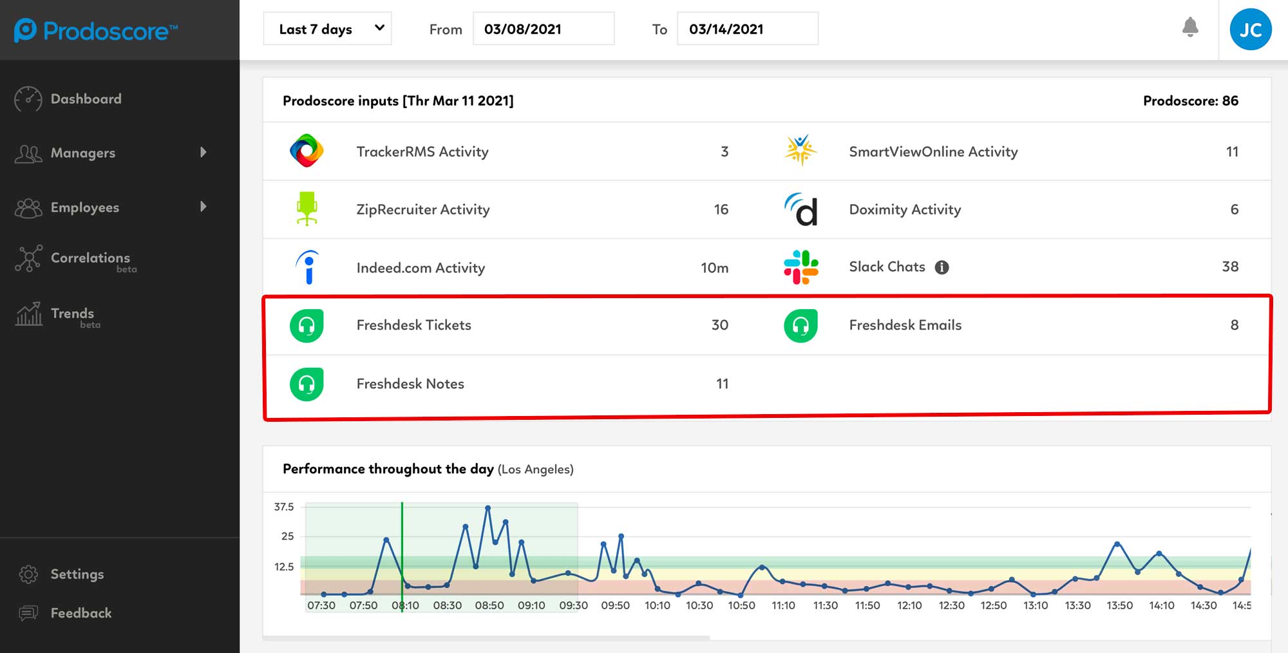Screen dimensions: 1288x653
Task: Open notifications bell
Action: [x=1190, y=28]
